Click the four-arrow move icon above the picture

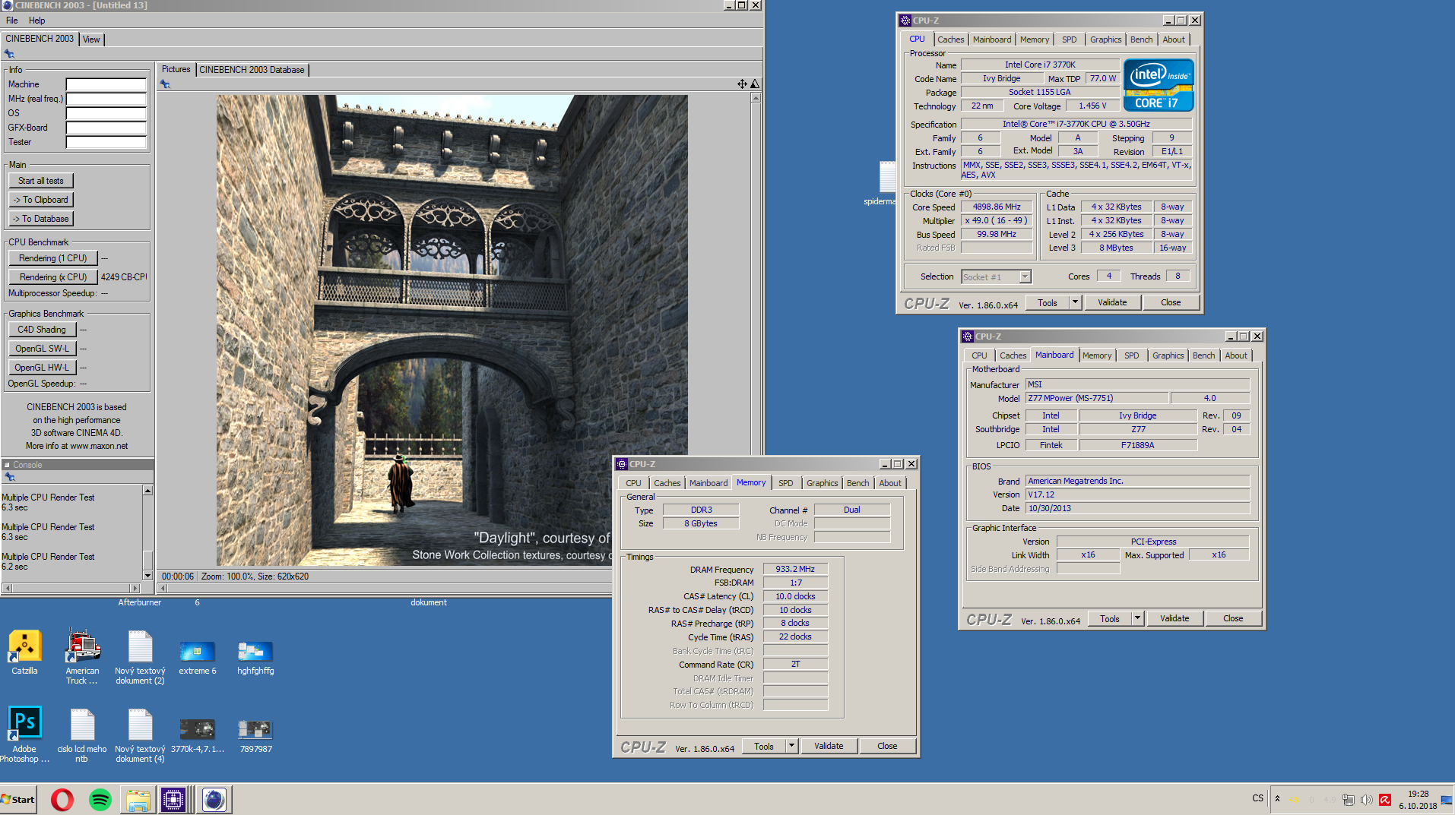742,84
